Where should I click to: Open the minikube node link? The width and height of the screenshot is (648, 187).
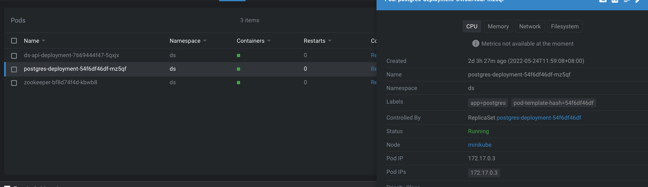click(480, 145)
